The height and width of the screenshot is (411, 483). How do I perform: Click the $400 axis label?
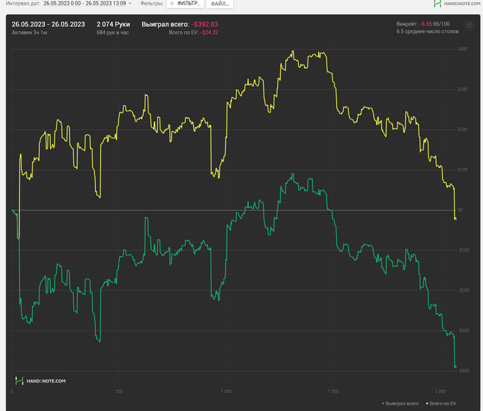463,49
